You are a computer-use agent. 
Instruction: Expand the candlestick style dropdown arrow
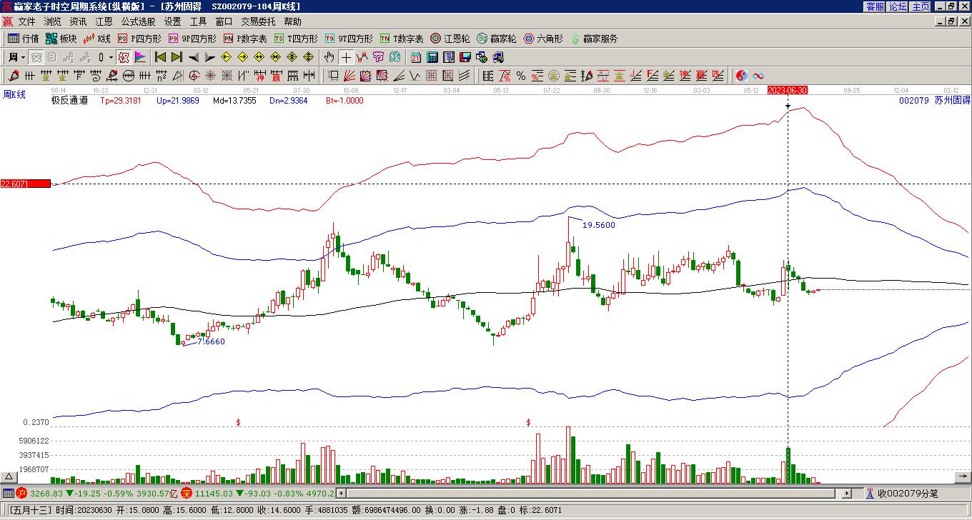tap(111, 57)
